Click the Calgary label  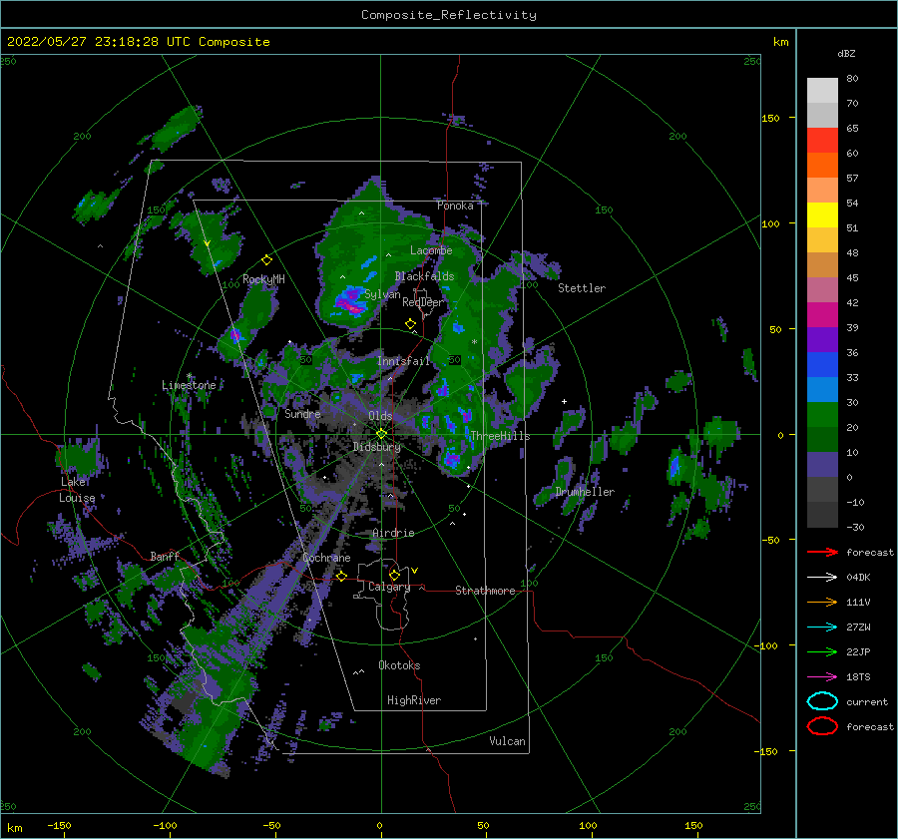[389, 587]
